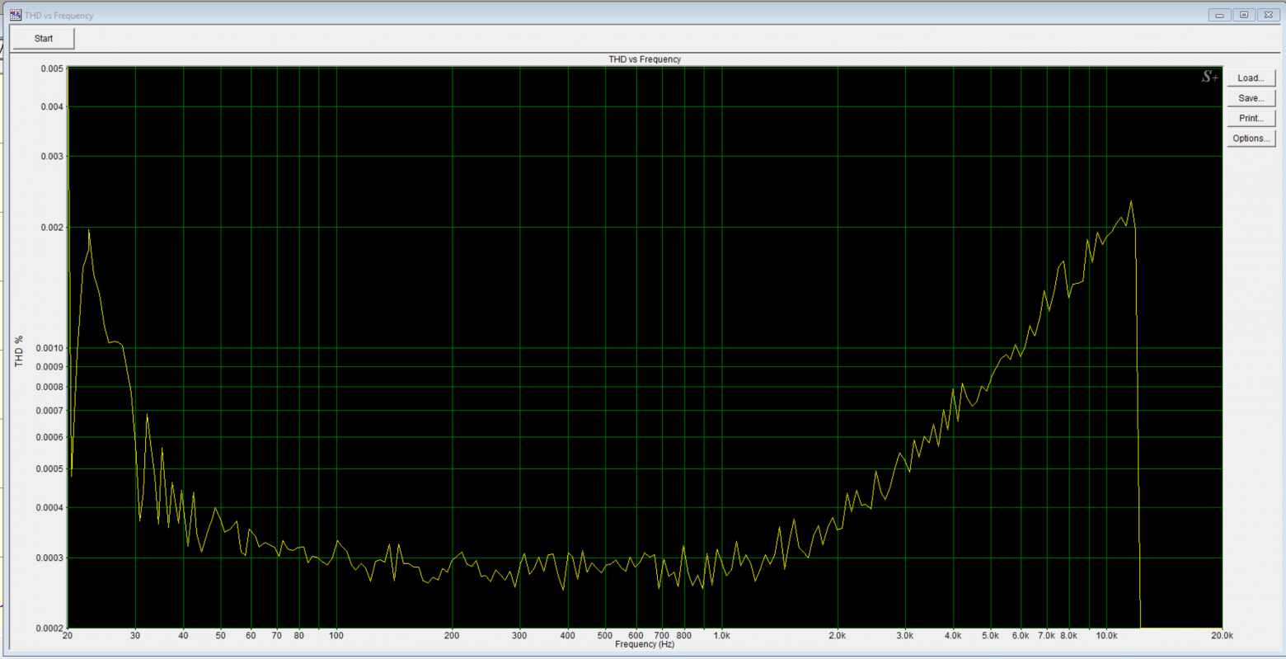Image resolution: width=1286 pixels, height=659 pixels.
Task: Close the THD vs Frequency window
Action: [x=1268, y=15]
